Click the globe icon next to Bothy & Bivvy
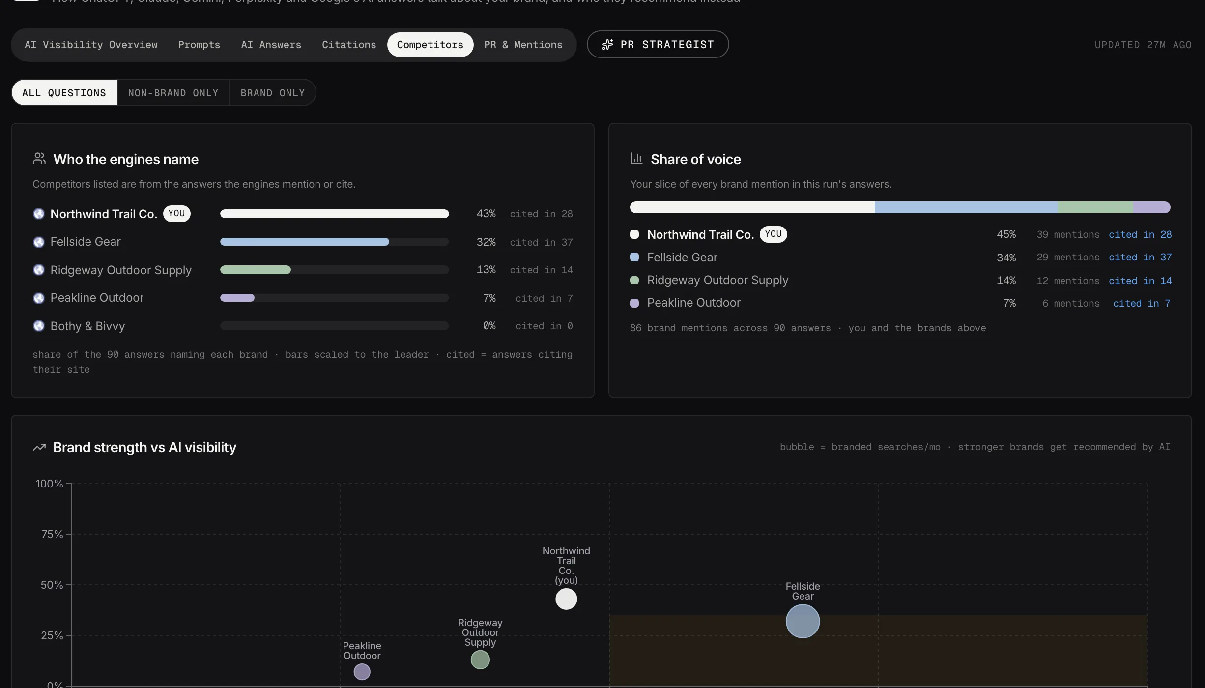This screenshot has height=688, width=1205. click(38, 326)
